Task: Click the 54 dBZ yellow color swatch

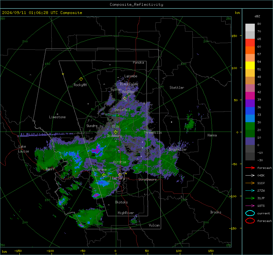Action: [x=250, y=65]
